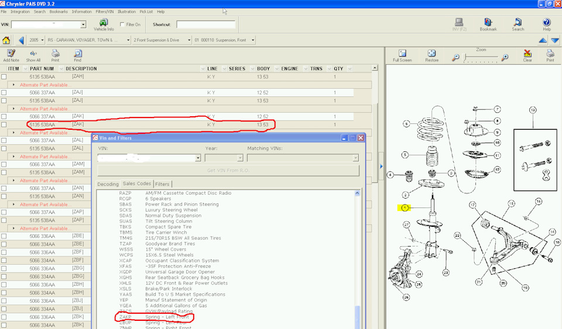The width and height of the screenshot is (562, 329).
Task: Open Vehicle Info
Action: tap(104, 25)
